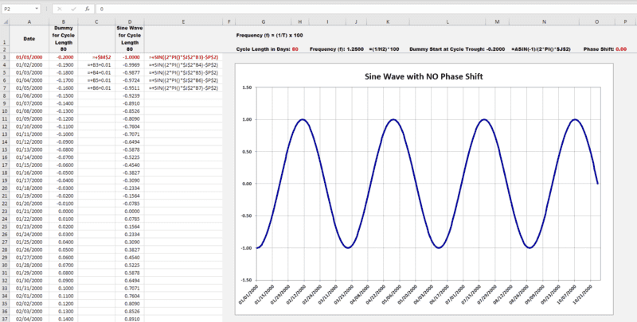Select column E header
637x322 pixels.
click(x=183, y=23)
